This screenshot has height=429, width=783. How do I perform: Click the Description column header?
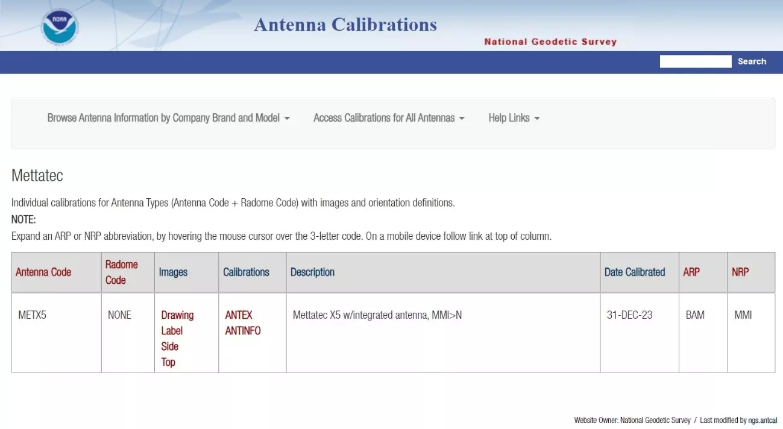click(x=312, y=272)
